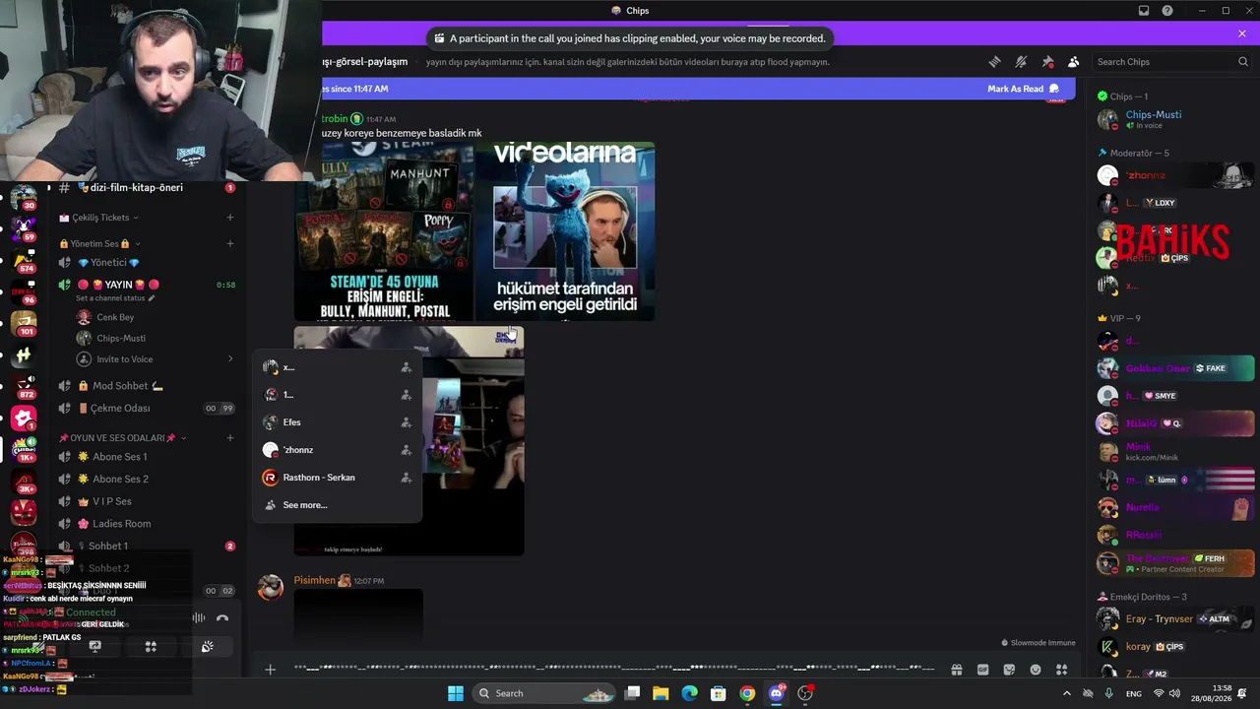The width and height of the screenshot is (1260, 709).
Task: Open the apps launcher in the message bar
Action: [1062, 670]
